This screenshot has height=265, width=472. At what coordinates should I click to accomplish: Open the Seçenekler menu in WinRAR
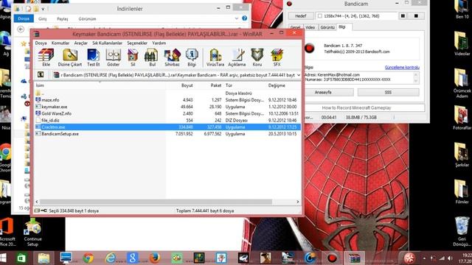(137, 43)
